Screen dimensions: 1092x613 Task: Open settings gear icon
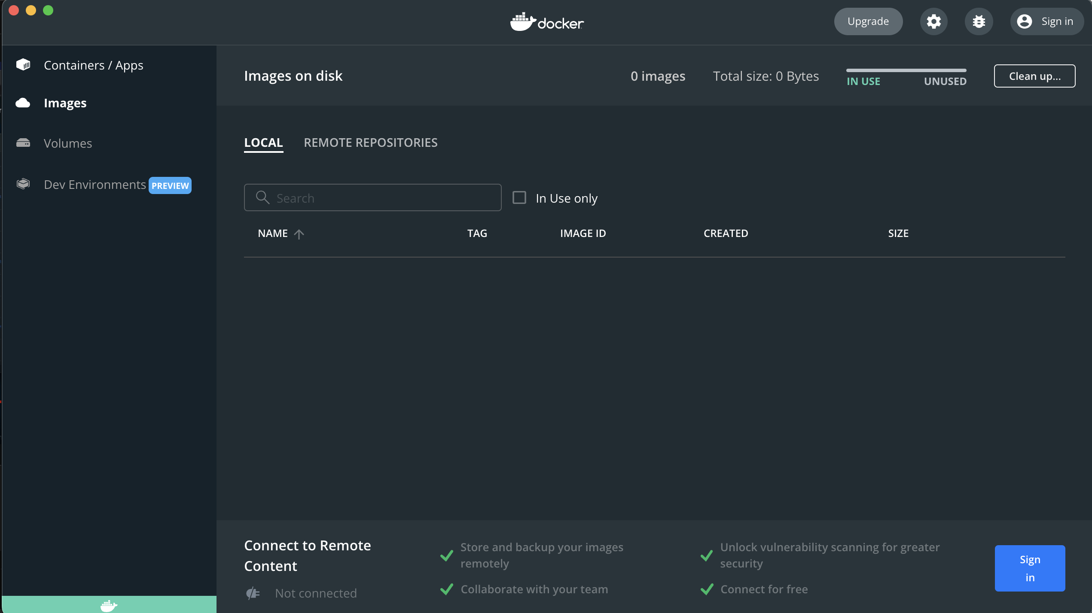point(933,21)
